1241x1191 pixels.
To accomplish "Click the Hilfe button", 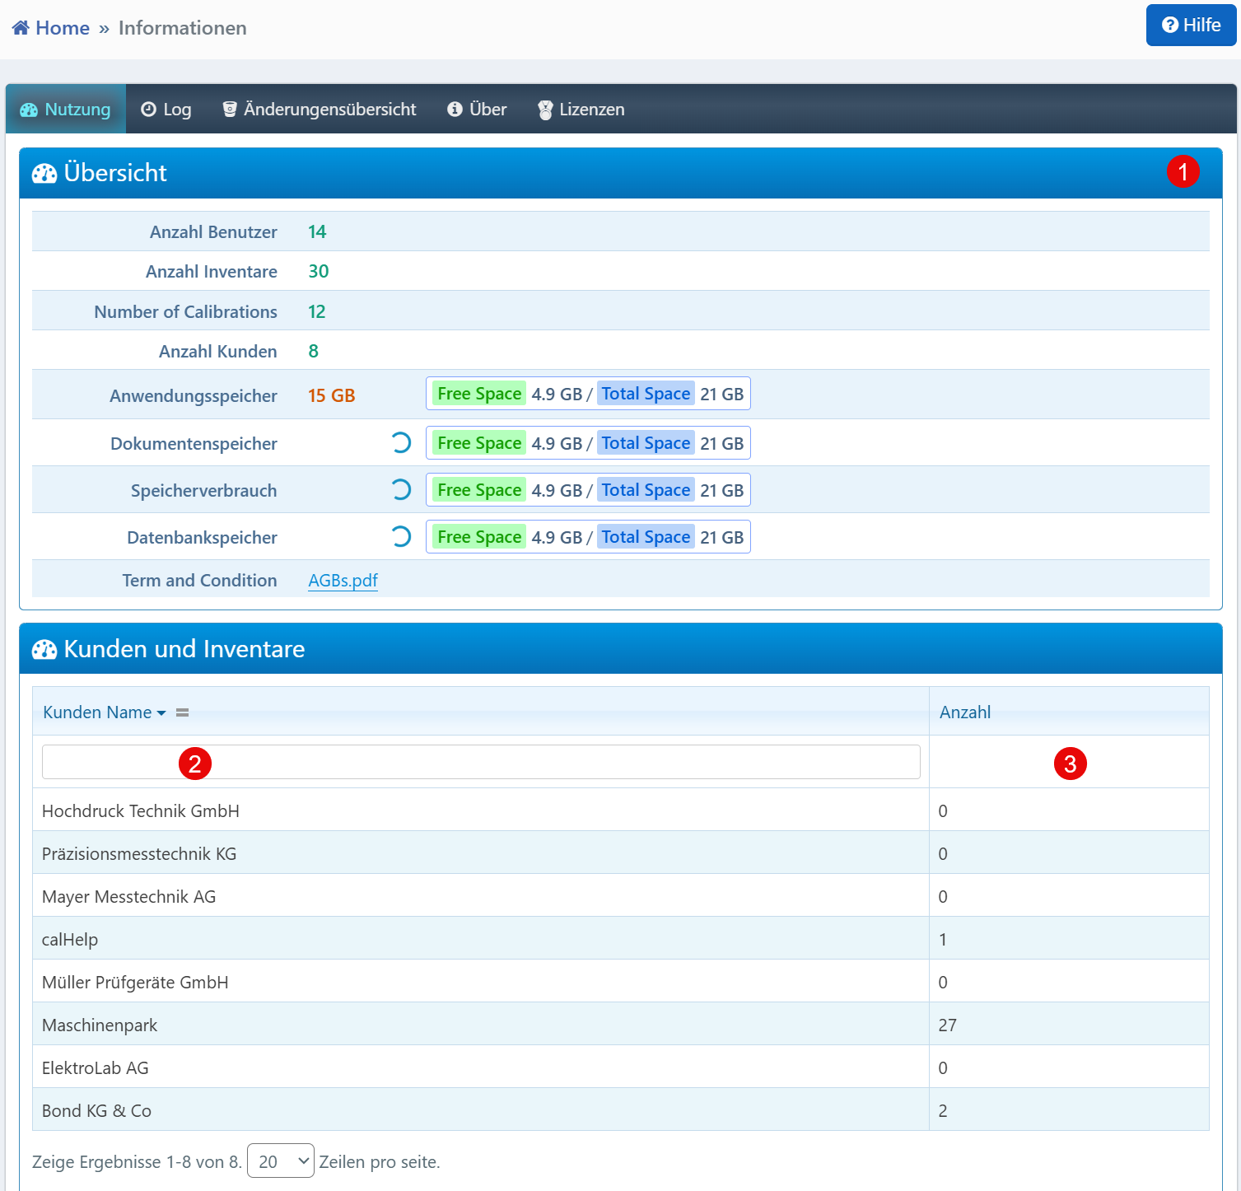I will pyautogui.click(x=1191, y=26).
